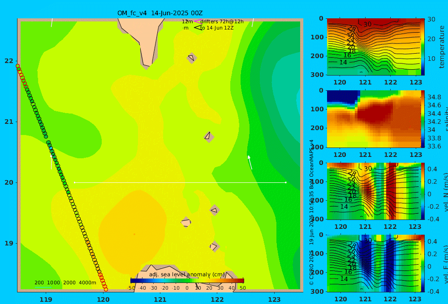
Task: Click the 30 tick on temperature colorbar
Action: [431, 19]
